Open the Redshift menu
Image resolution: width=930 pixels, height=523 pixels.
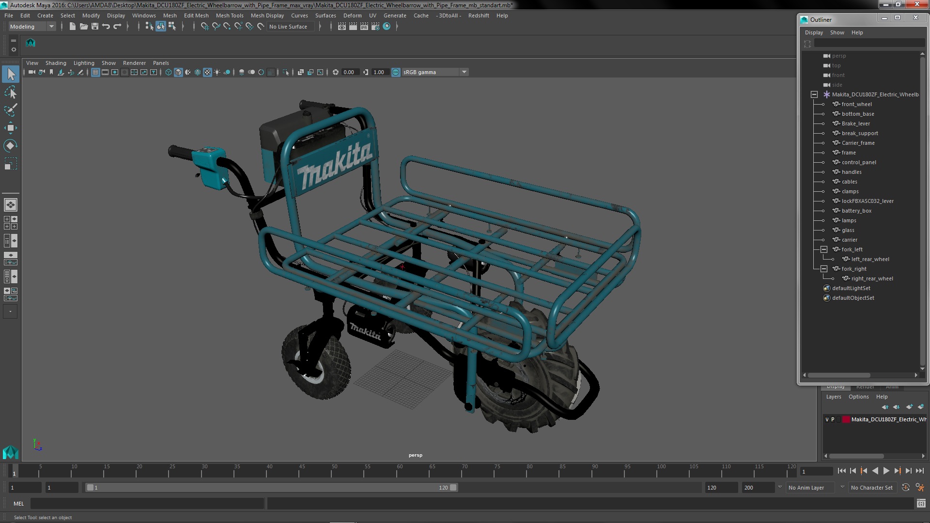point(479,15)
